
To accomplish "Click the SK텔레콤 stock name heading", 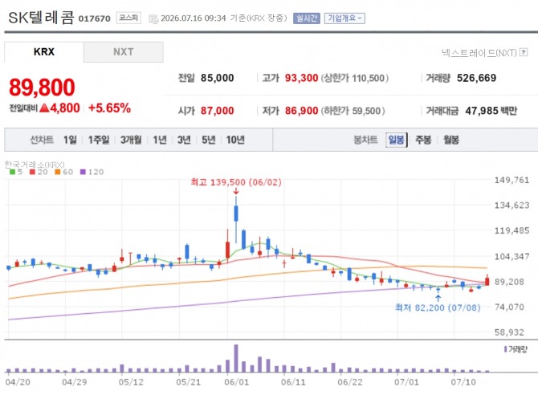I will (x=41, y=17).
